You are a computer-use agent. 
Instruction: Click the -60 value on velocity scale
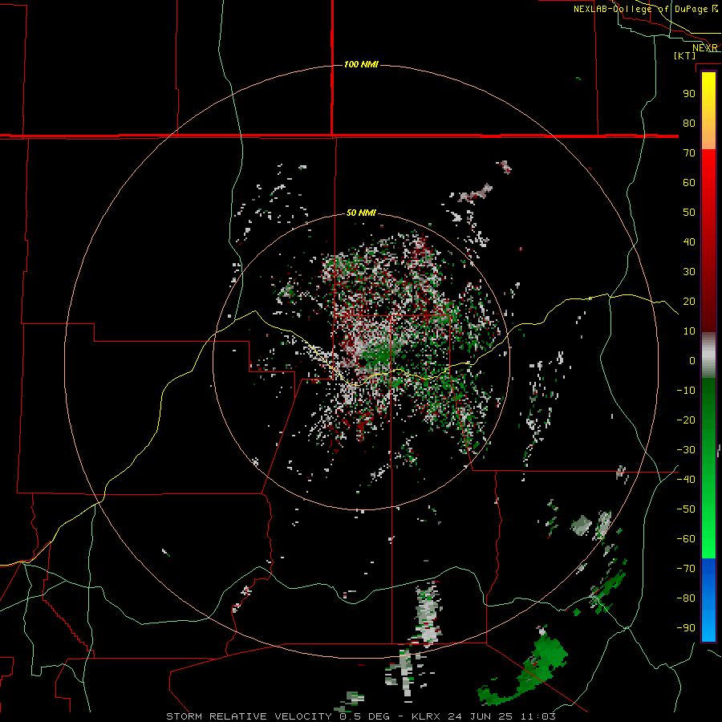pyautogui.click(x=686, y=539)
